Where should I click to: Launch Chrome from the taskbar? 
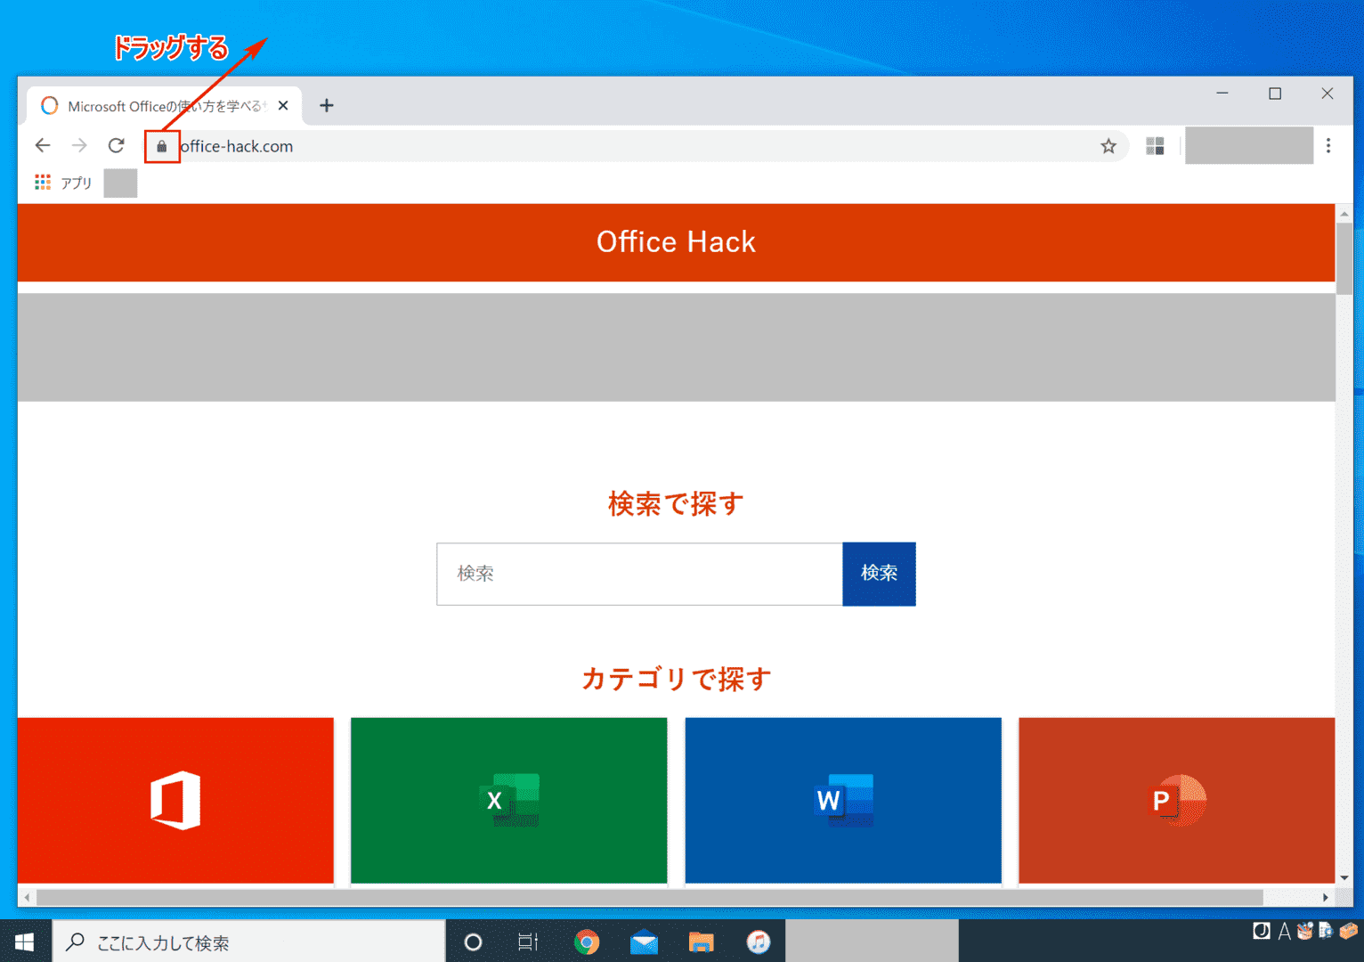tap(587, 942)
